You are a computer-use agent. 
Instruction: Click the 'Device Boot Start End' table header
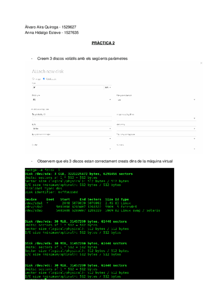pyautogui.click(x=77, y=199)
